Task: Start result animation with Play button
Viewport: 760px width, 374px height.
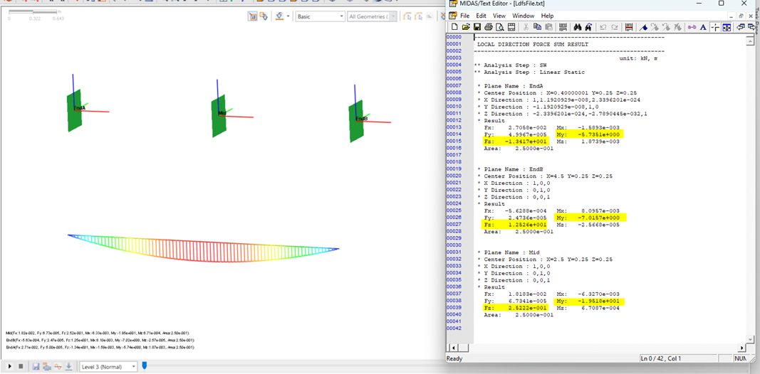Action: pyautogui.click(x=10, y=367)
